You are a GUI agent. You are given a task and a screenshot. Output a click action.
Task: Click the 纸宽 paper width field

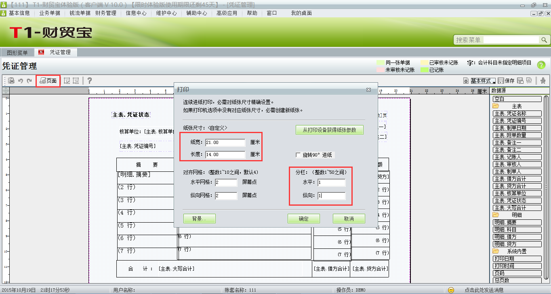[225, 142]
